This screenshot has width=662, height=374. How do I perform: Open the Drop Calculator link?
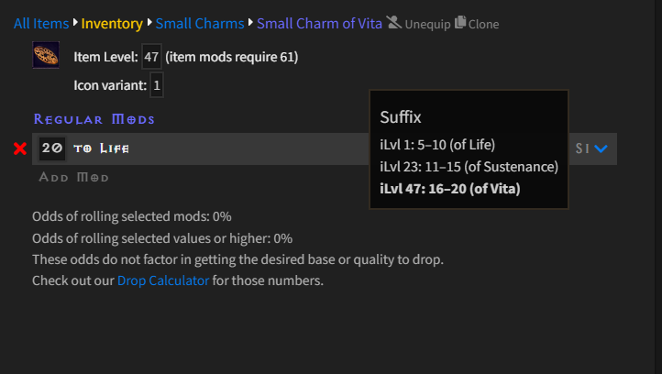click(x=163, y=280)
